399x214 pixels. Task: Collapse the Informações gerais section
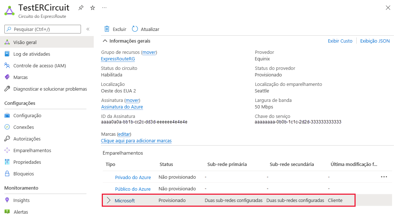pos(105,41)
